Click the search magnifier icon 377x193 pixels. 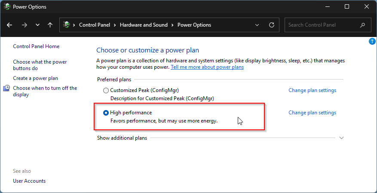(363, 25)
